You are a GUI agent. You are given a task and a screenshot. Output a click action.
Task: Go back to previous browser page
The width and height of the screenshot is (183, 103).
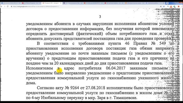pos(1,6)
